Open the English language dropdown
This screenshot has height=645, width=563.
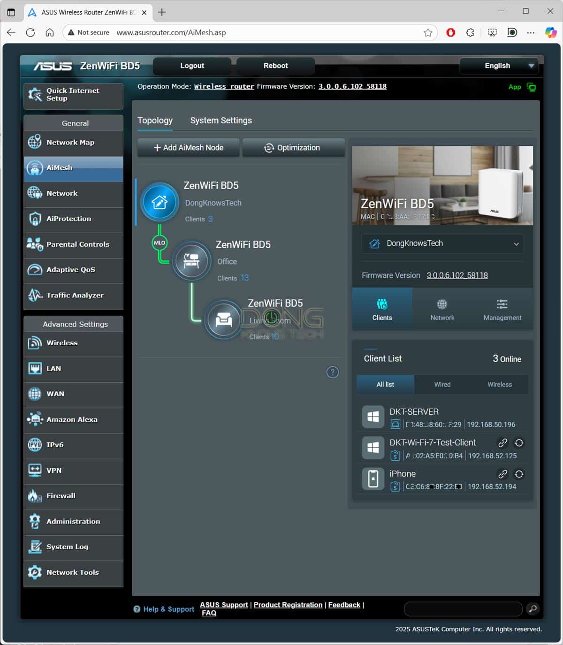click(x=499, y=66)
